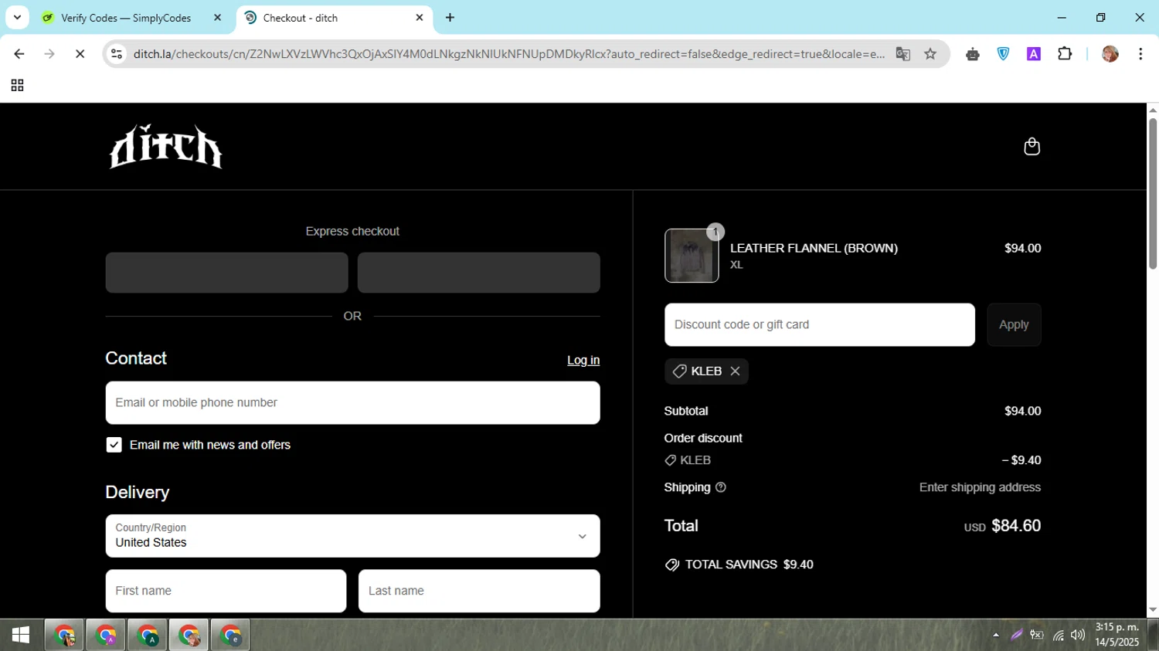Image resolution: width=1159 pixels, height=651 pixels.
Task: Remove the KLEB discount code tag
Action: (736, 371)
